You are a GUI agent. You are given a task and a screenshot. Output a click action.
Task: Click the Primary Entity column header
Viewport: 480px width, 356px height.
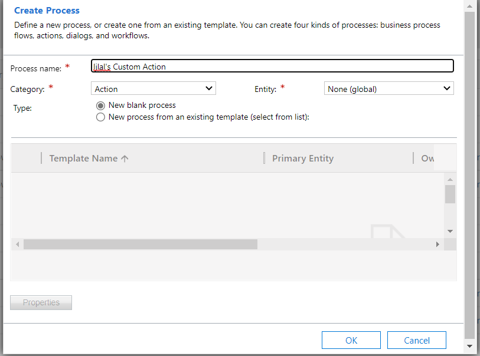coord(302,159)
